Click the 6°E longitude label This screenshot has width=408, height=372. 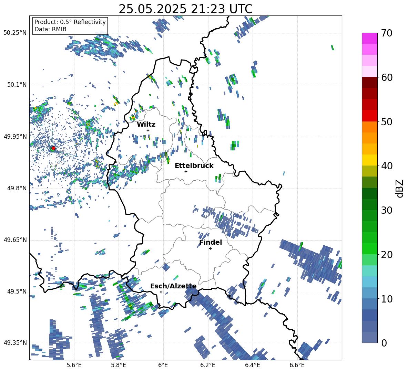[163, 365]
